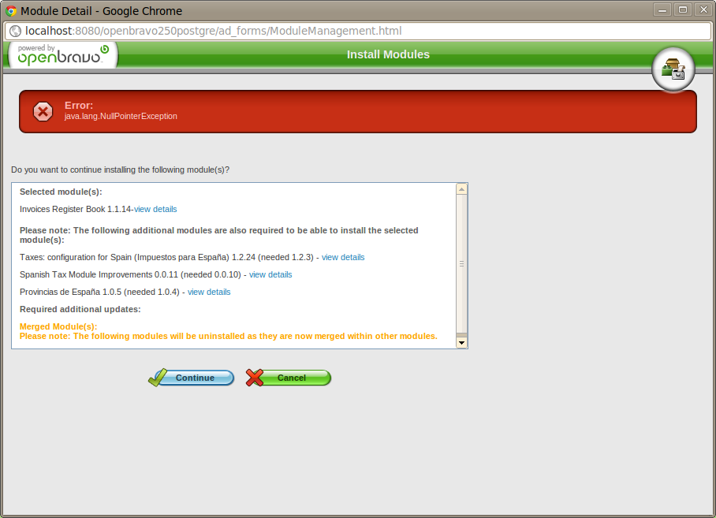
Task: Minimize the Chrome window
Action: point(662,9)
